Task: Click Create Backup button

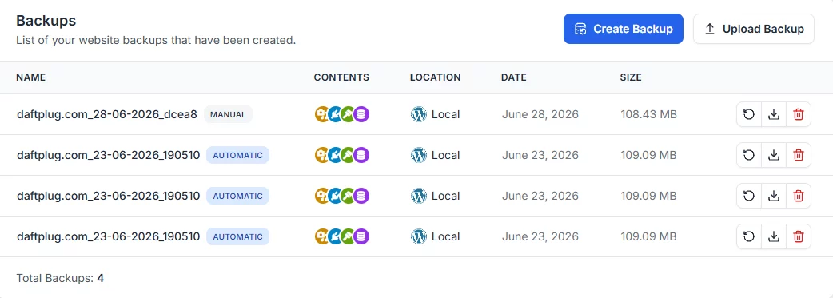Action: (624, 29)
